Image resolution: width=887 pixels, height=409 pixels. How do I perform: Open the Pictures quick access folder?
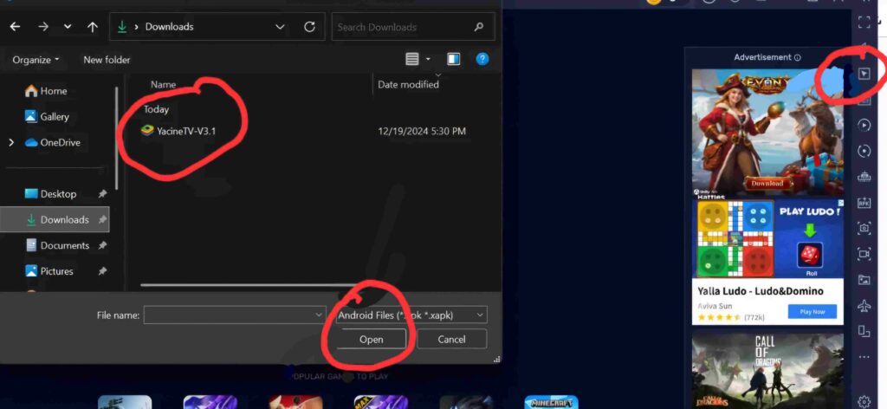pyautogui.click(x=49, y=271)
